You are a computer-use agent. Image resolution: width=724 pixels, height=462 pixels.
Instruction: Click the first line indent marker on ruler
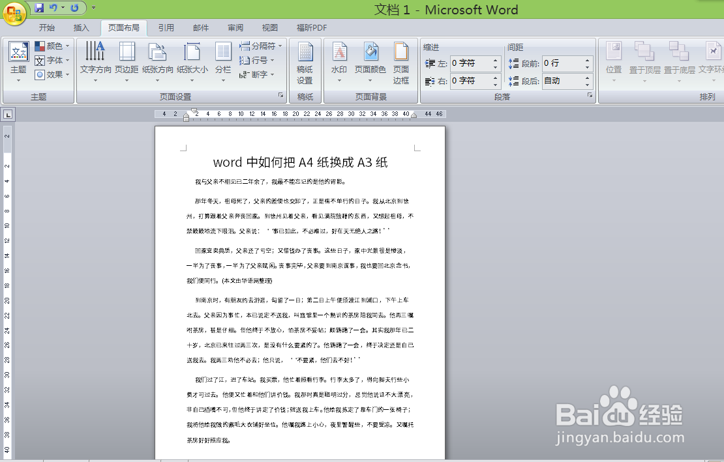pos(194,111)
